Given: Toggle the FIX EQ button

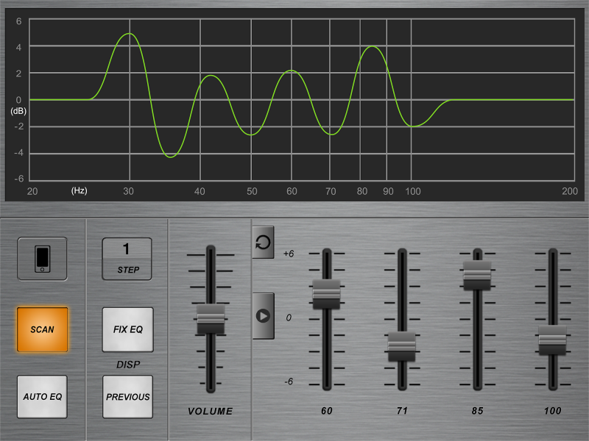Looking at the screenshot, I should click(127, 329).
